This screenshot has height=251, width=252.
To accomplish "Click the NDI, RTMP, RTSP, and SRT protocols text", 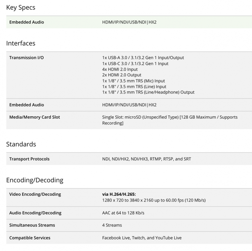I will coord(146,159).
